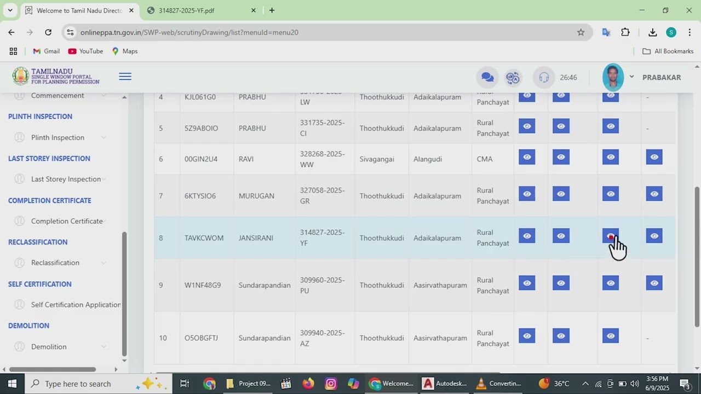Open a new browser tab

click(x=272, y=10)
